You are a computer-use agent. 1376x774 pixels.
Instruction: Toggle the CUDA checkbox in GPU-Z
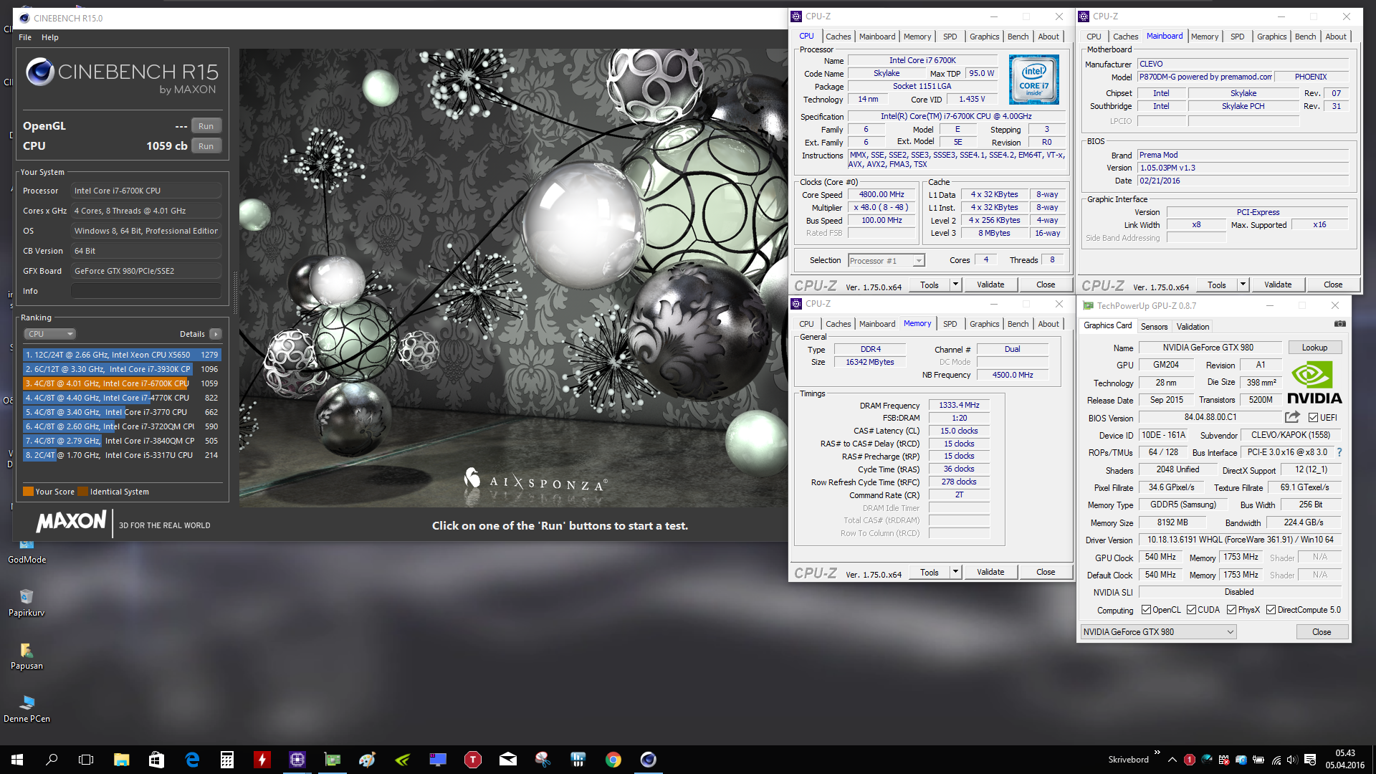pos(1191,610)
